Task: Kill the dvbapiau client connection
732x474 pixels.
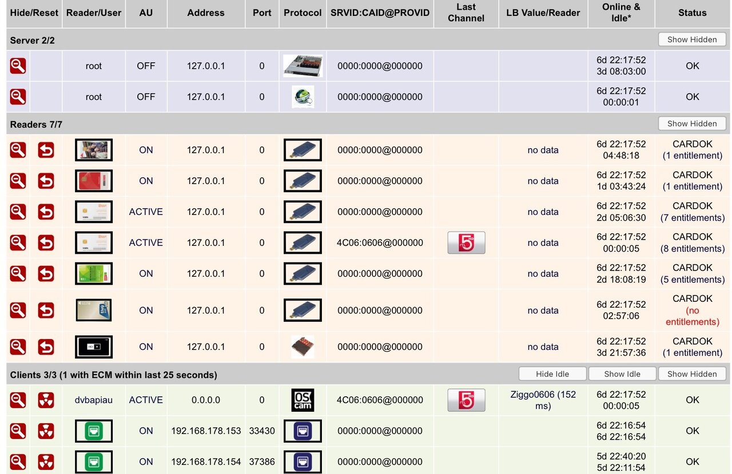Action: (x=46, y=400)
